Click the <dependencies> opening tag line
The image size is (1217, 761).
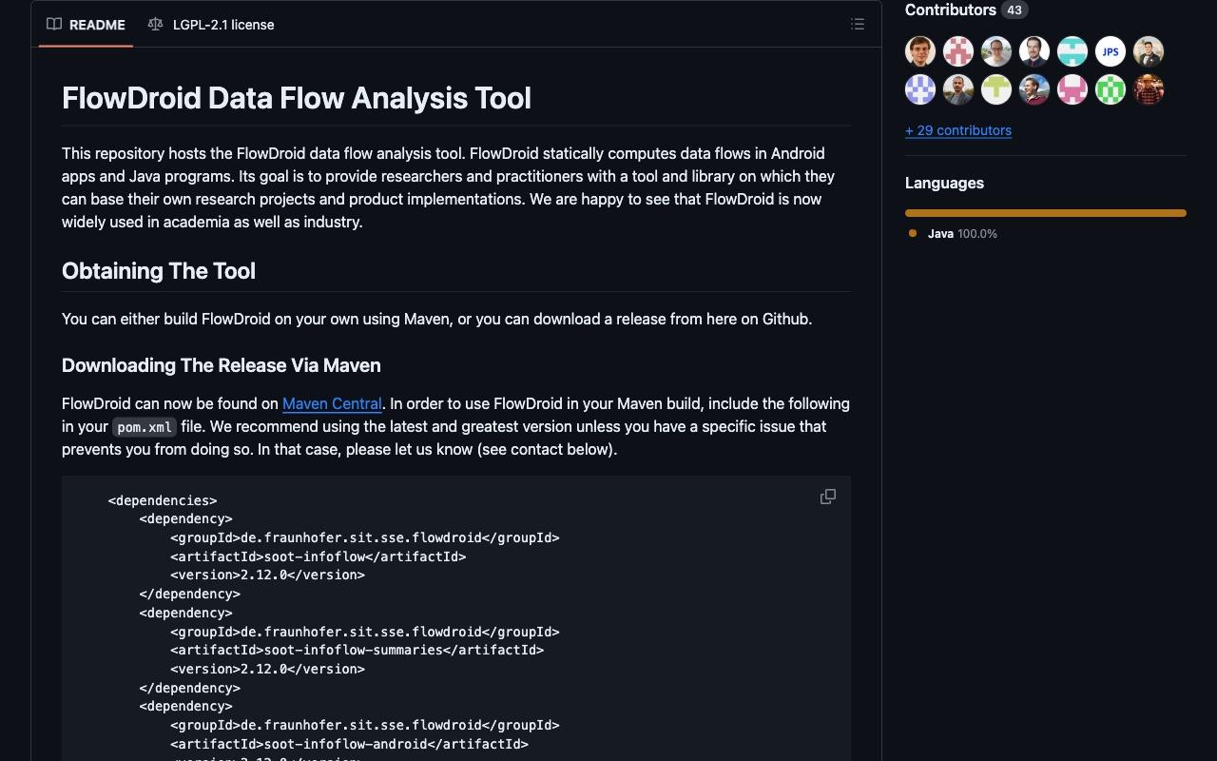tap(163, 500)
